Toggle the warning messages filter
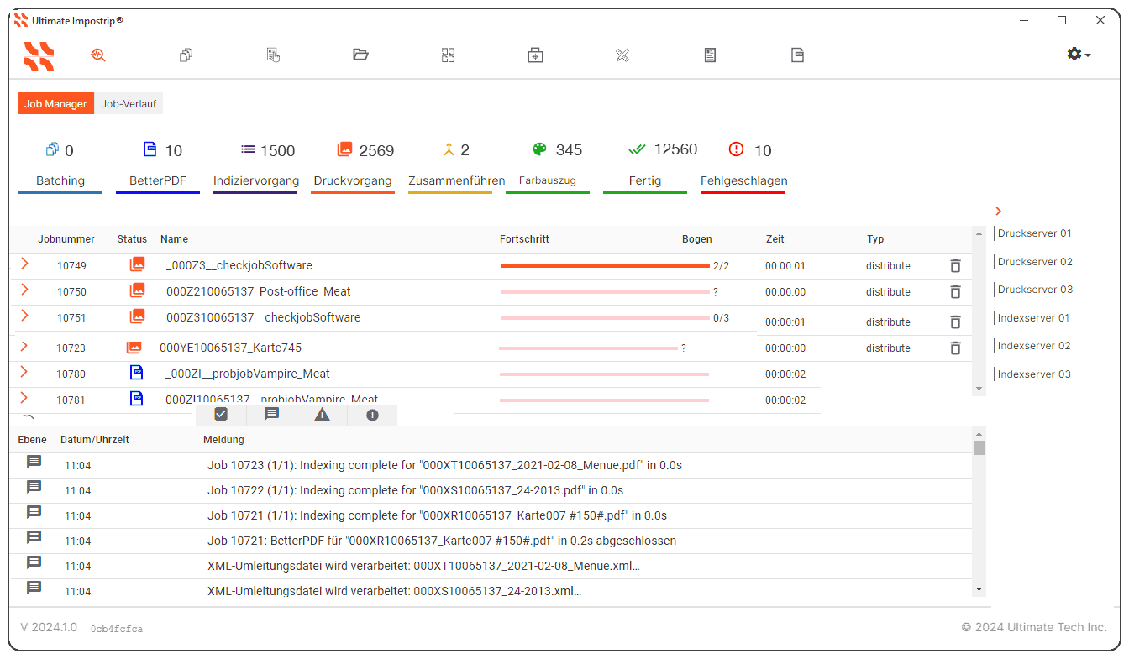The height and width of the screenshot is (659, 1129). point(322,414)
